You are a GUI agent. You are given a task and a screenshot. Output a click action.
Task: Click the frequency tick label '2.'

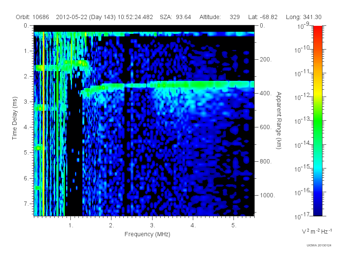coord(111,225)
